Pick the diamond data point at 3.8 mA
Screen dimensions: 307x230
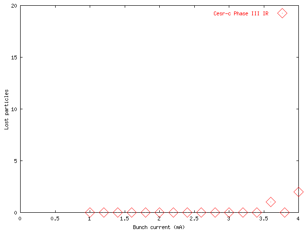(x=284, y=212)
